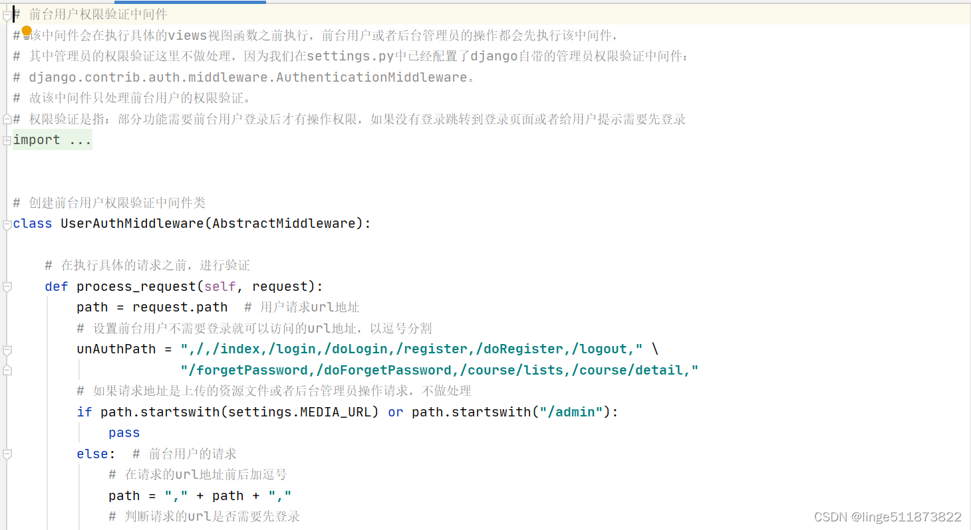Click the comment "# 在执行具体的请求之前，进行验证"

147,266
